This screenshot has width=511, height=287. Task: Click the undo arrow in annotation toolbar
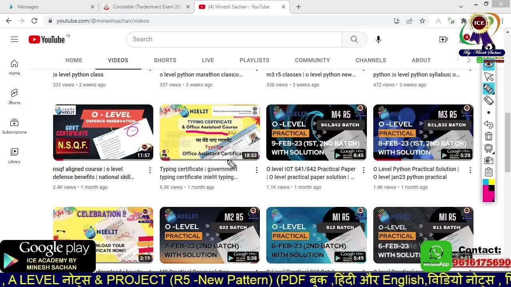[x=489, y=124]
